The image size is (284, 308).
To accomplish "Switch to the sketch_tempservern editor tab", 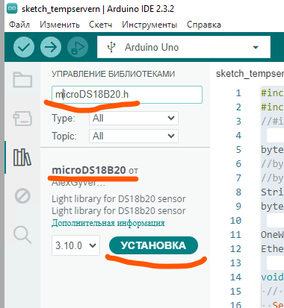I will [x=250, y=74].
